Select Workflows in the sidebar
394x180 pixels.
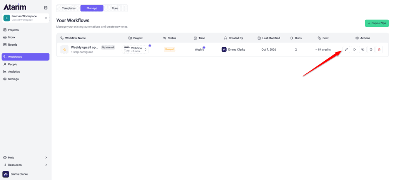(x=25, y=57)
